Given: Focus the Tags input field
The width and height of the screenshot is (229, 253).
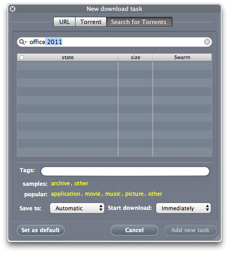Looking at the screenshot, I should (125, 171).
